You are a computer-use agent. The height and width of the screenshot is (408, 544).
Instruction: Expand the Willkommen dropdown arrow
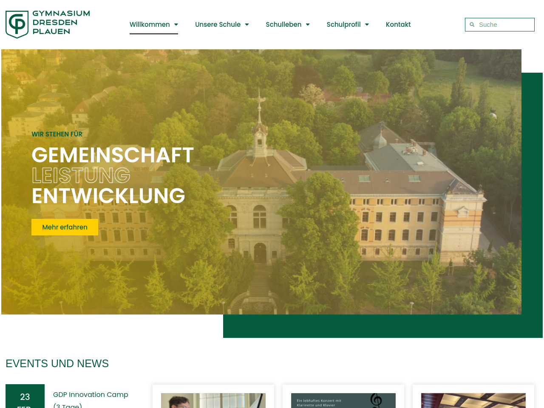click(176, 25)
